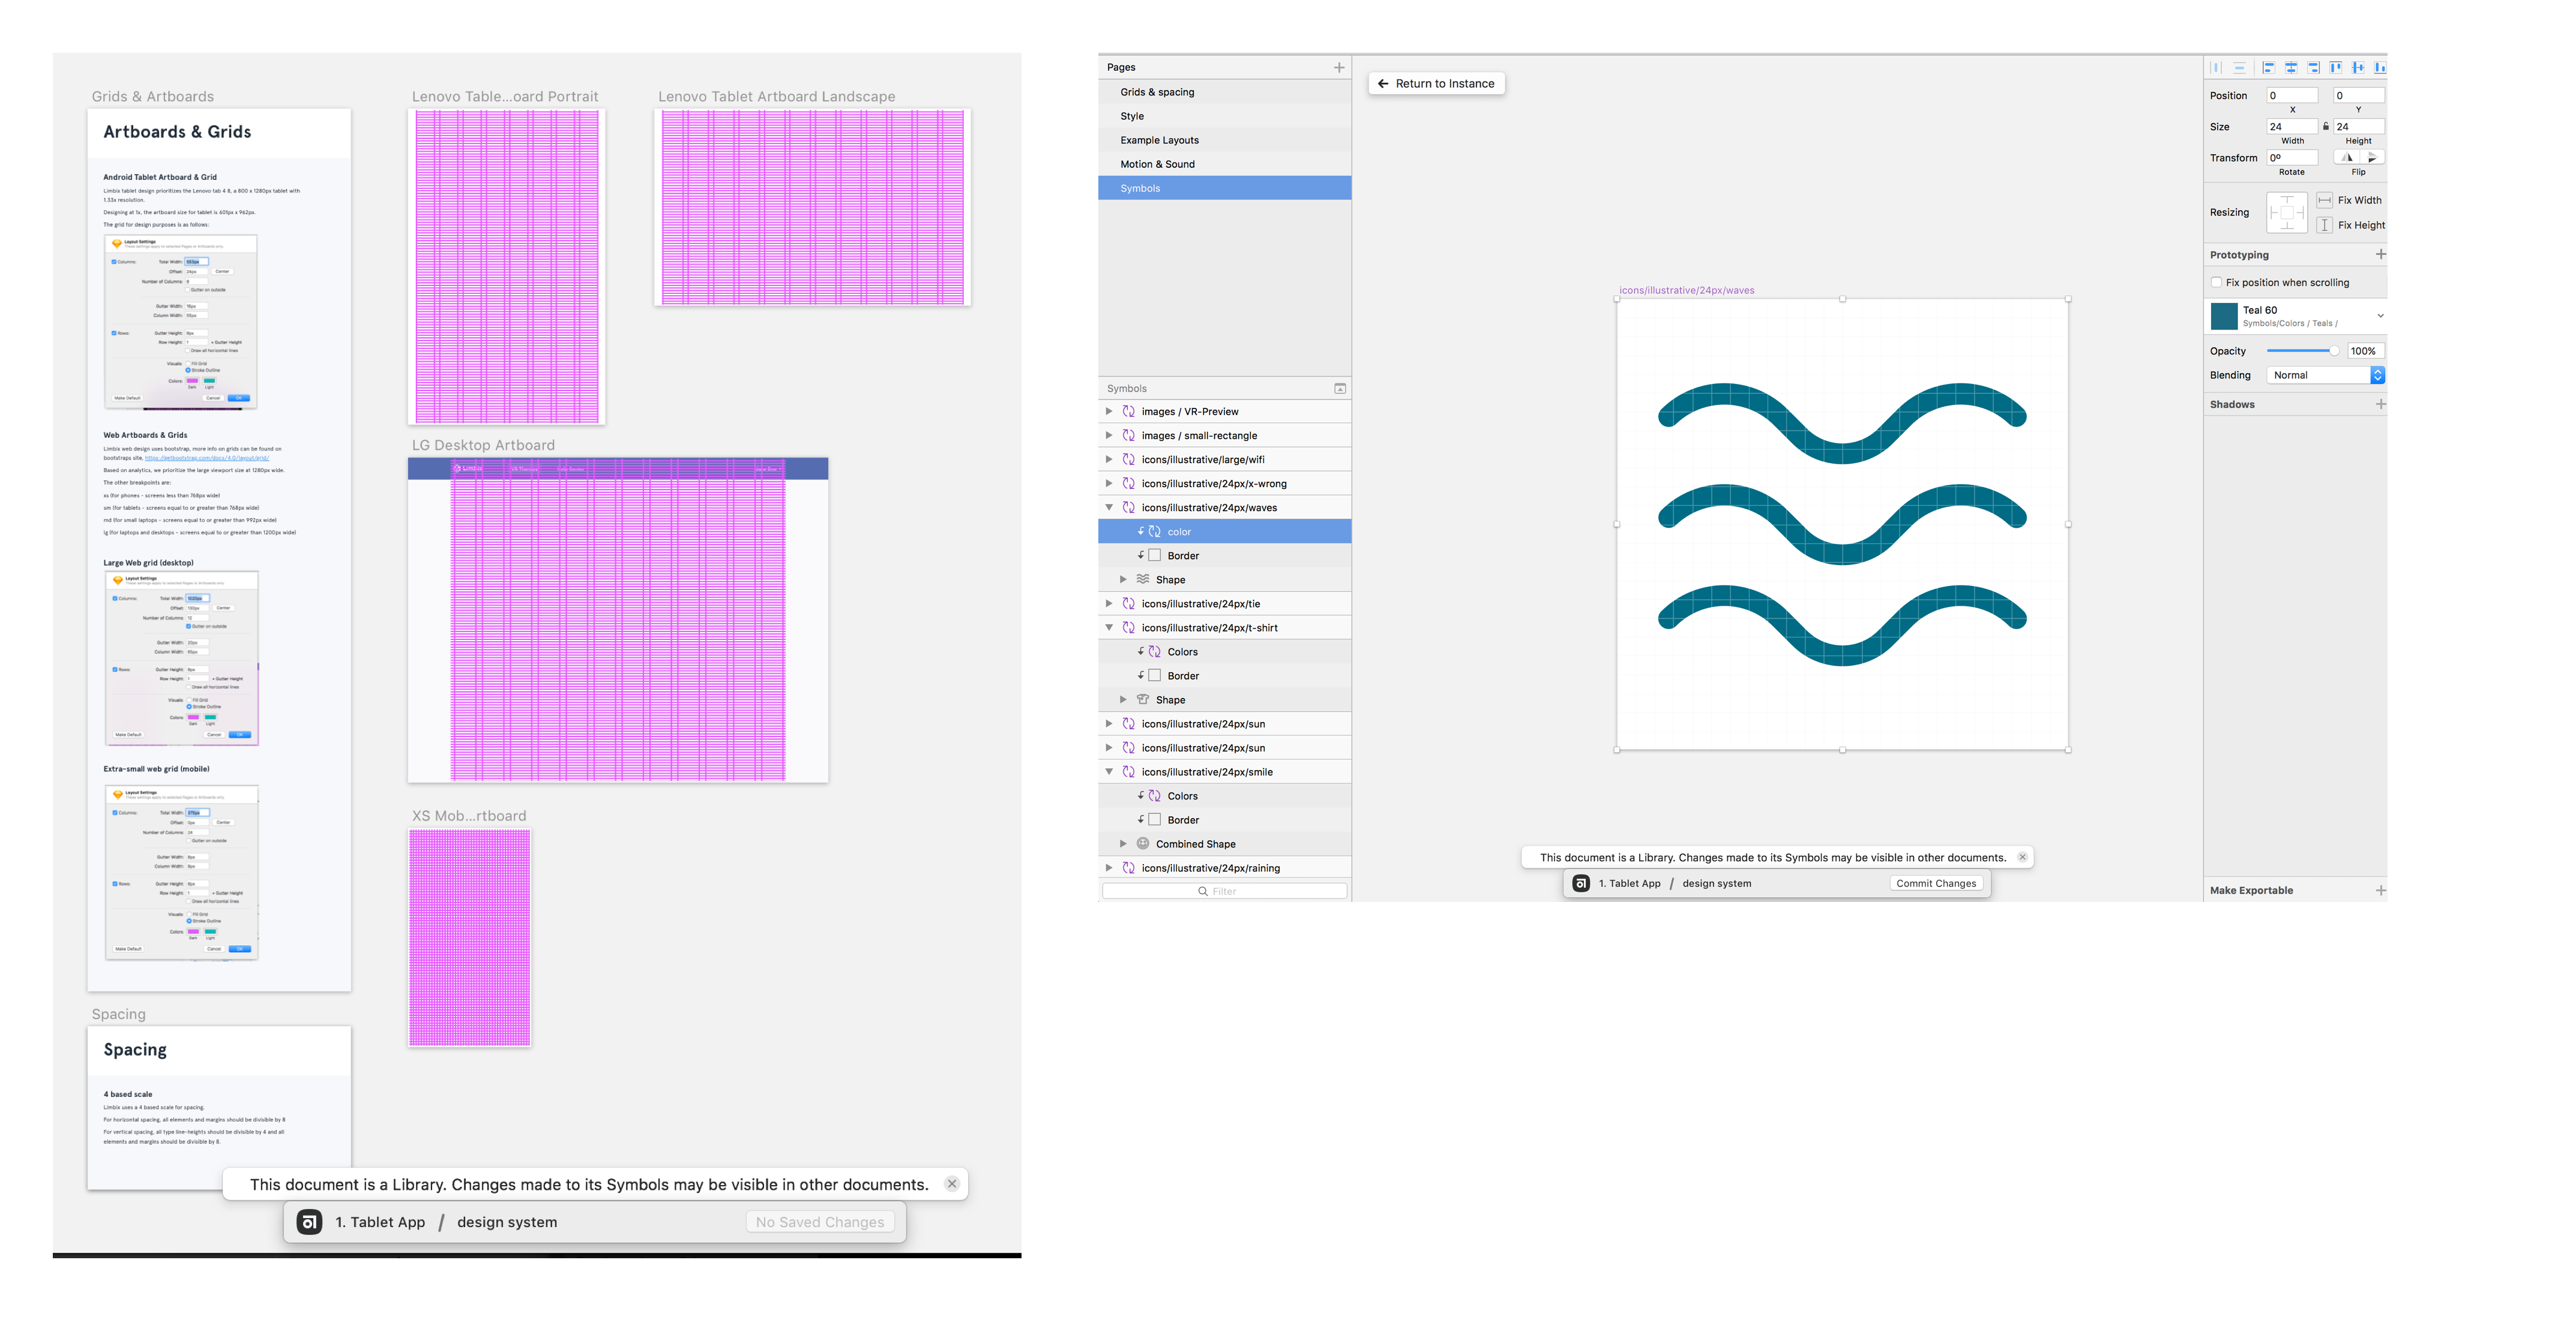
Task: Click the distribute horizontally icon
Action: 2217,67
